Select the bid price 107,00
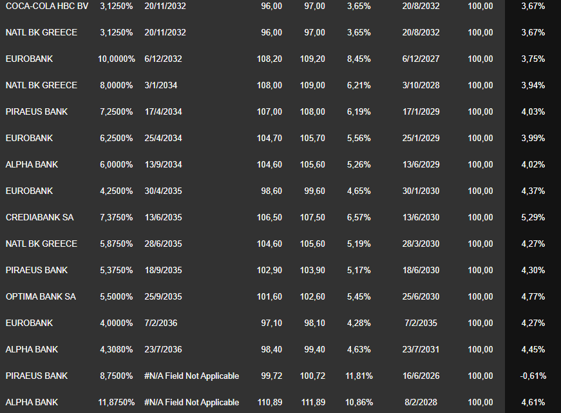 pos(269,111)
